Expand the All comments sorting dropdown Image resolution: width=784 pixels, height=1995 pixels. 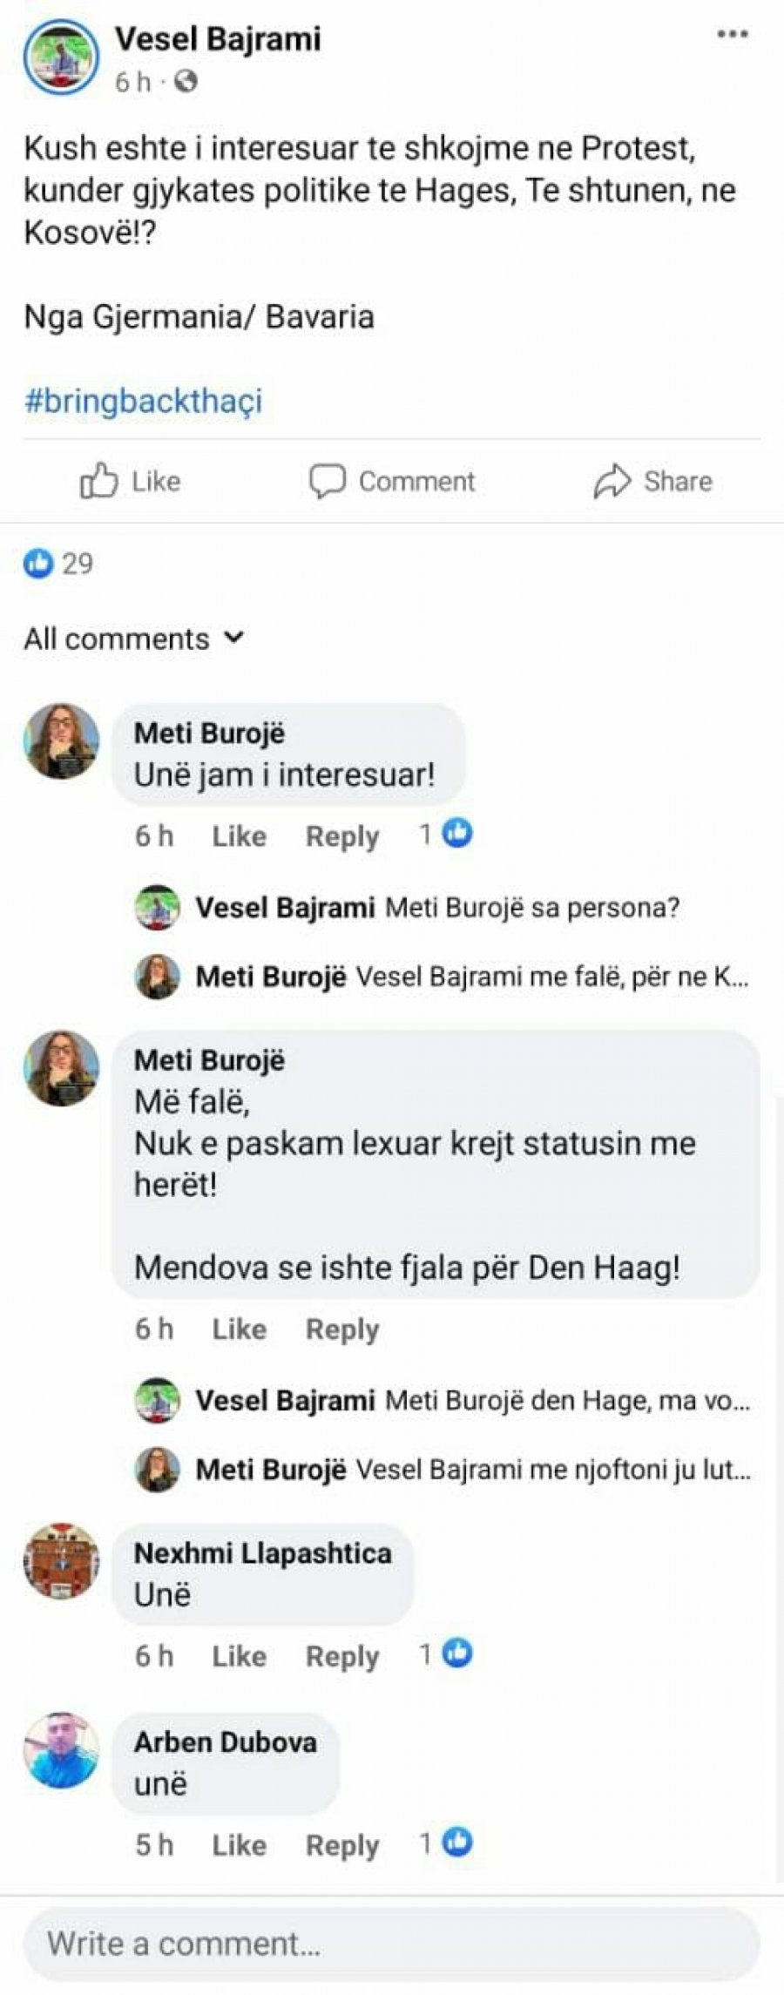point(134,639)
